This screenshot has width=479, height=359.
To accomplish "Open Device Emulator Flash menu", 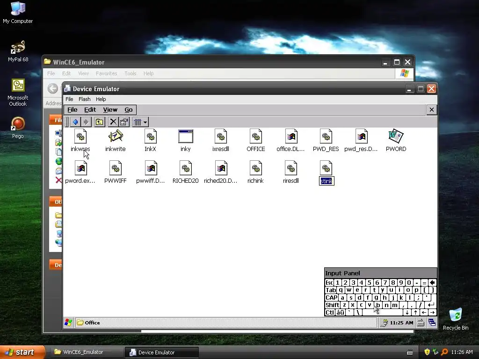I will click(85, 99).
